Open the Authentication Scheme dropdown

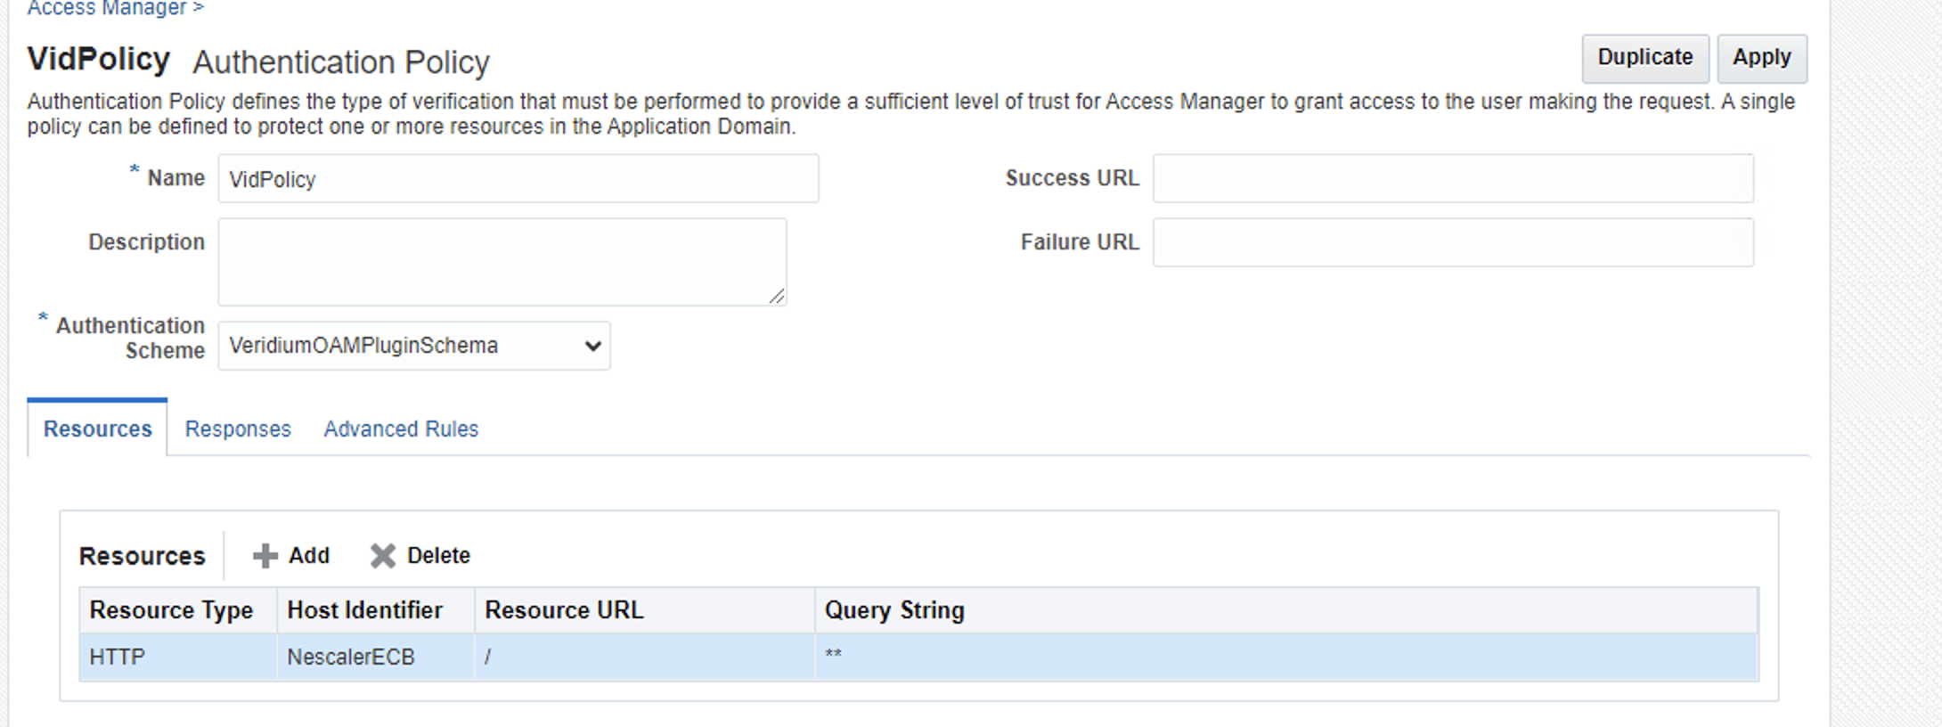pos(414,346)
